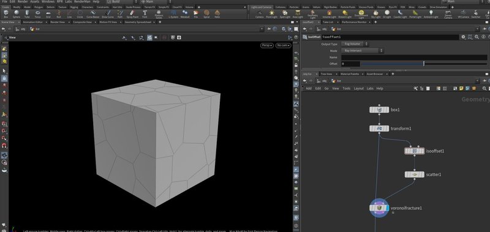Image resolution: width=490 pixels, height=232 pixels.
Task: Select the transform1 node
Action: click(x=379, y=129)
